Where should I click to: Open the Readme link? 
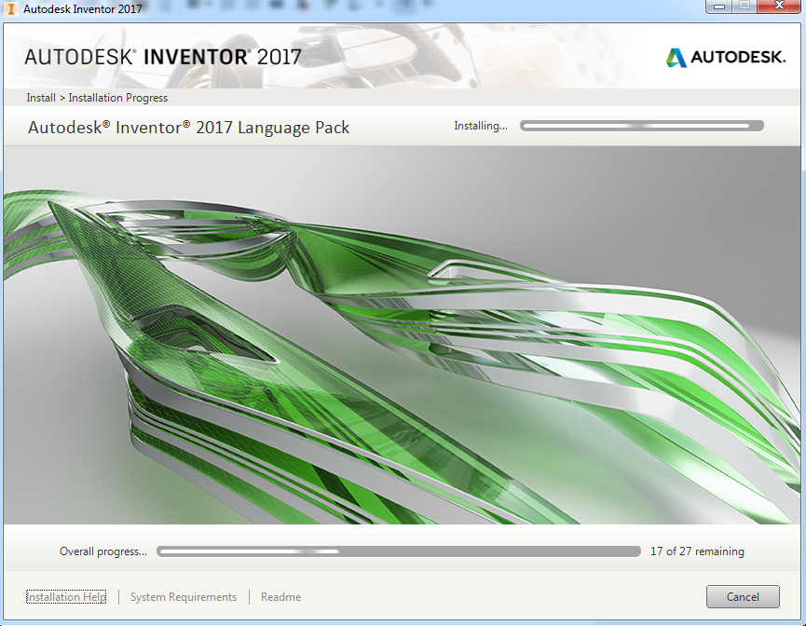point(280,597)
